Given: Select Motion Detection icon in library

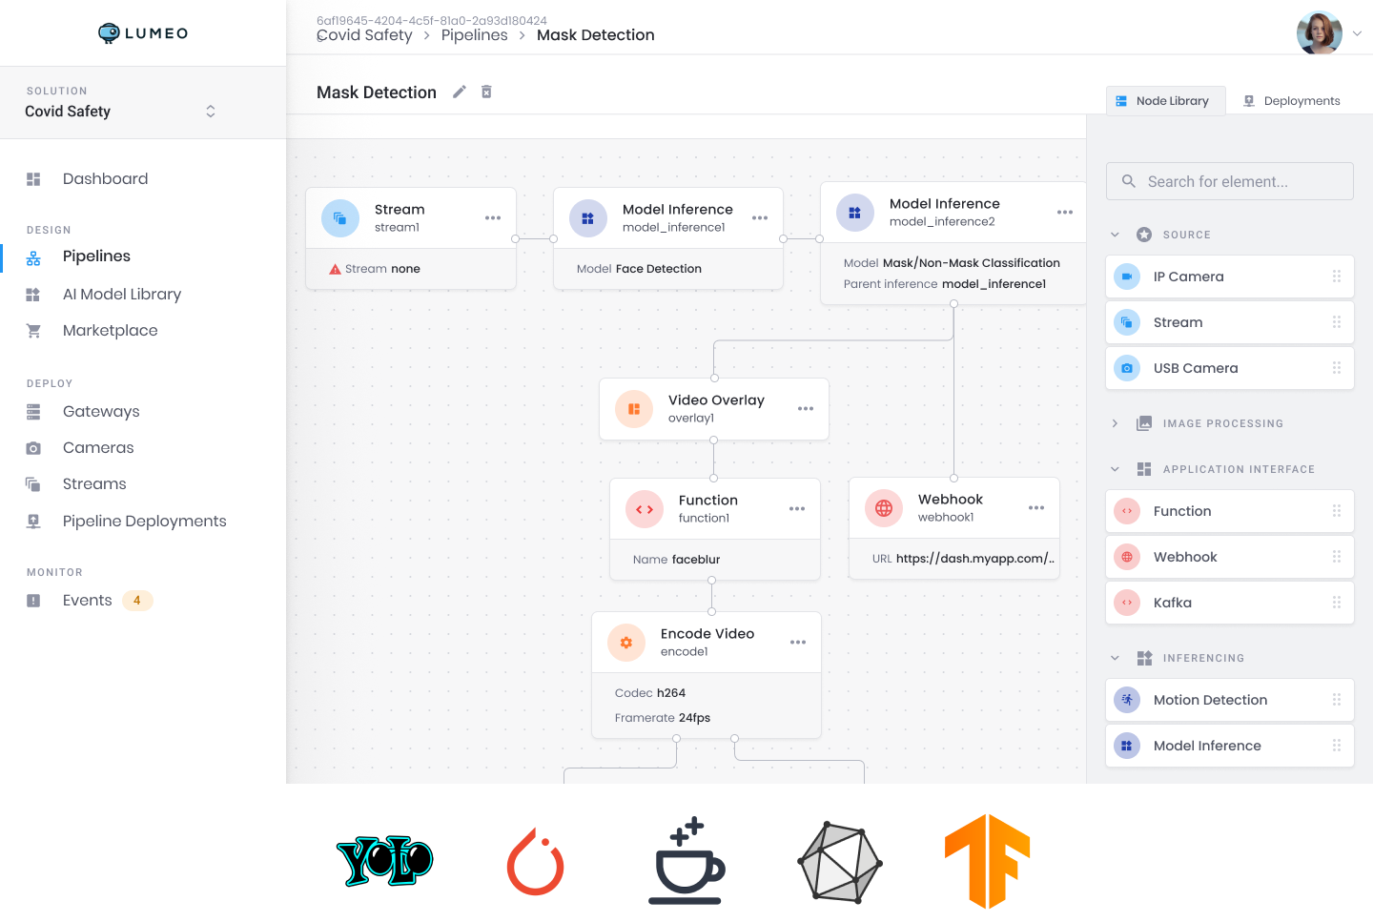Looking at the screenshot, I should click(1127, 700).
